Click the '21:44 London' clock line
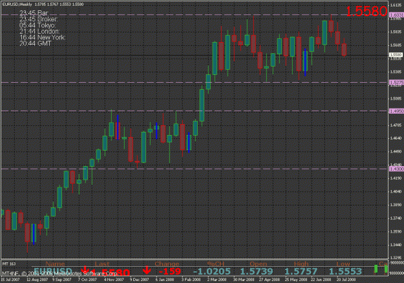 point(39,32)
